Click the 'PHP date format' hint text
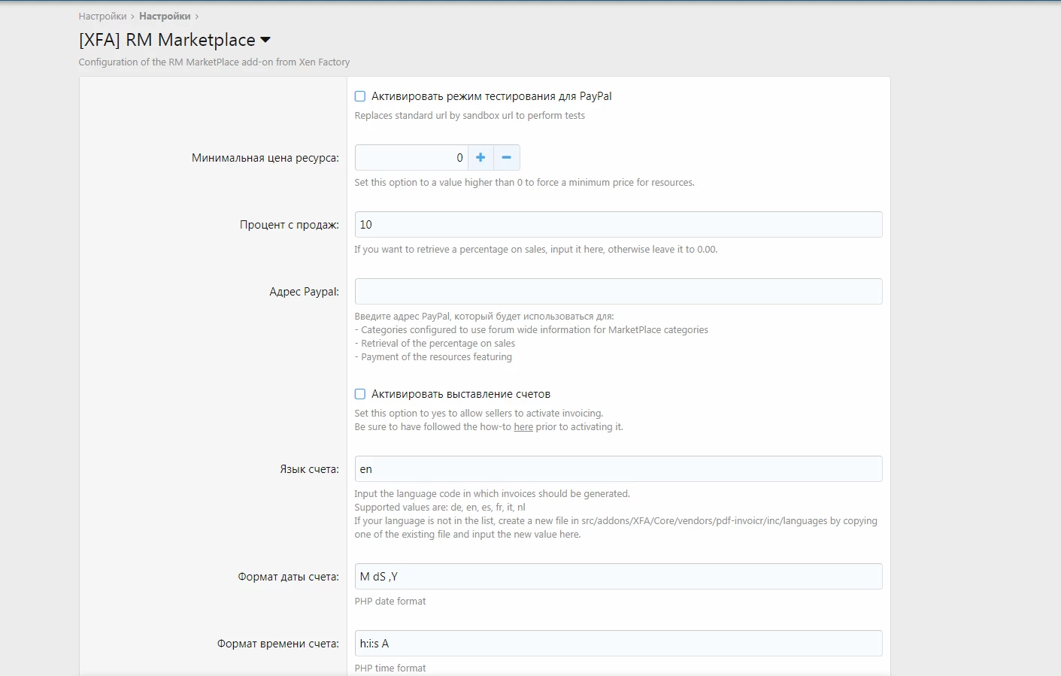 point(390,602)
